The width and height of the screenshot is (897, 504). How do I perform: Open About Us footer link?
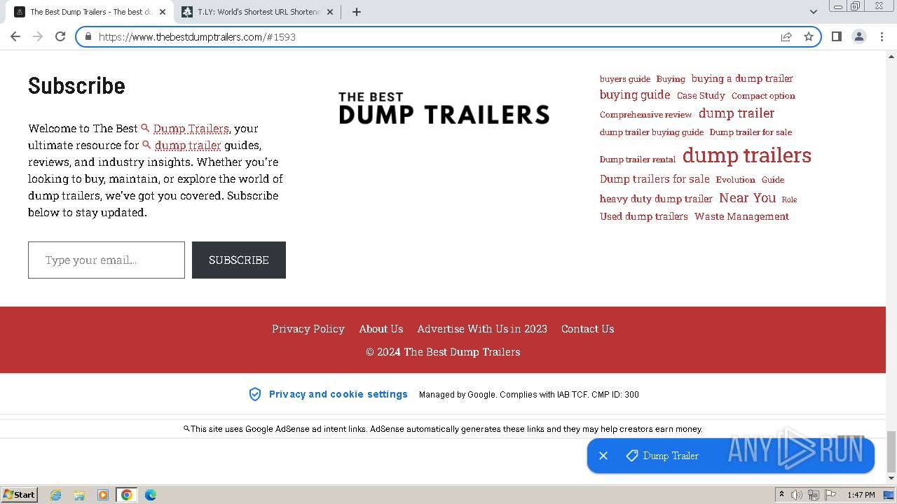[x=381, y=329]
